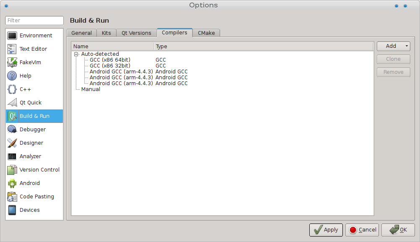Open the Help question mark icon
The width and height of the screenshot is (420, 242).
point(12,76)
